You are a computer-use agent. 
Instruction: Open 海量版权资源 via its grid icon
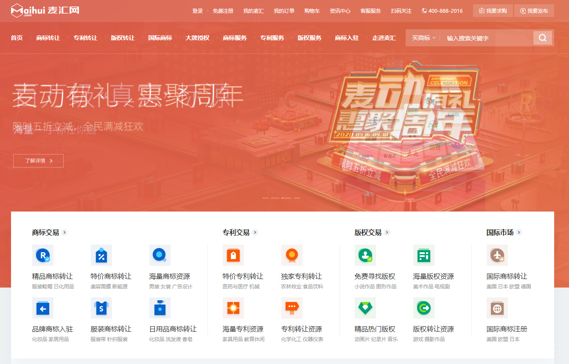423,255
